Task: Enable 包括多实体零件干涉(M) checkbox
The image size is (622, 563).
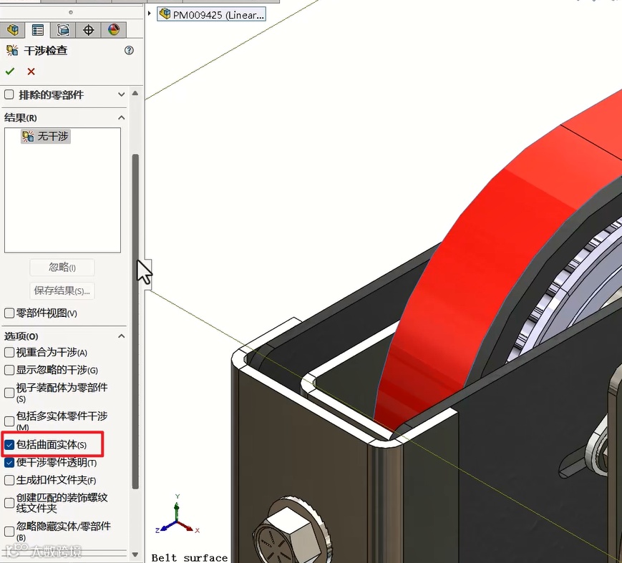Action: (9, 421)
